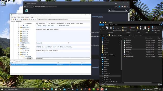The image size is (163, 91).
Task: Open file path dropdown in XML Notepad
Action: coord(90,19)
